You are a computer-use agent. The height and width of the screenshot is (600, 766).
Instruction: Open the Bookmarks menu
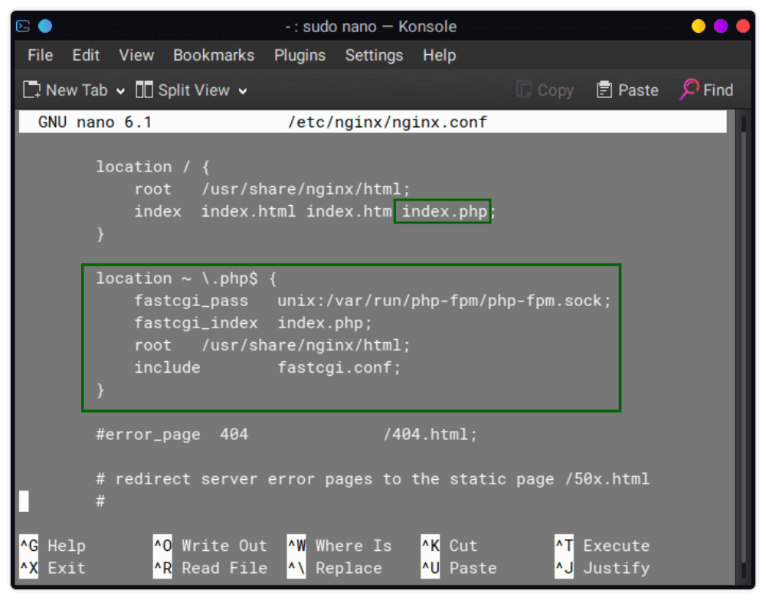[x=214, y=55]
